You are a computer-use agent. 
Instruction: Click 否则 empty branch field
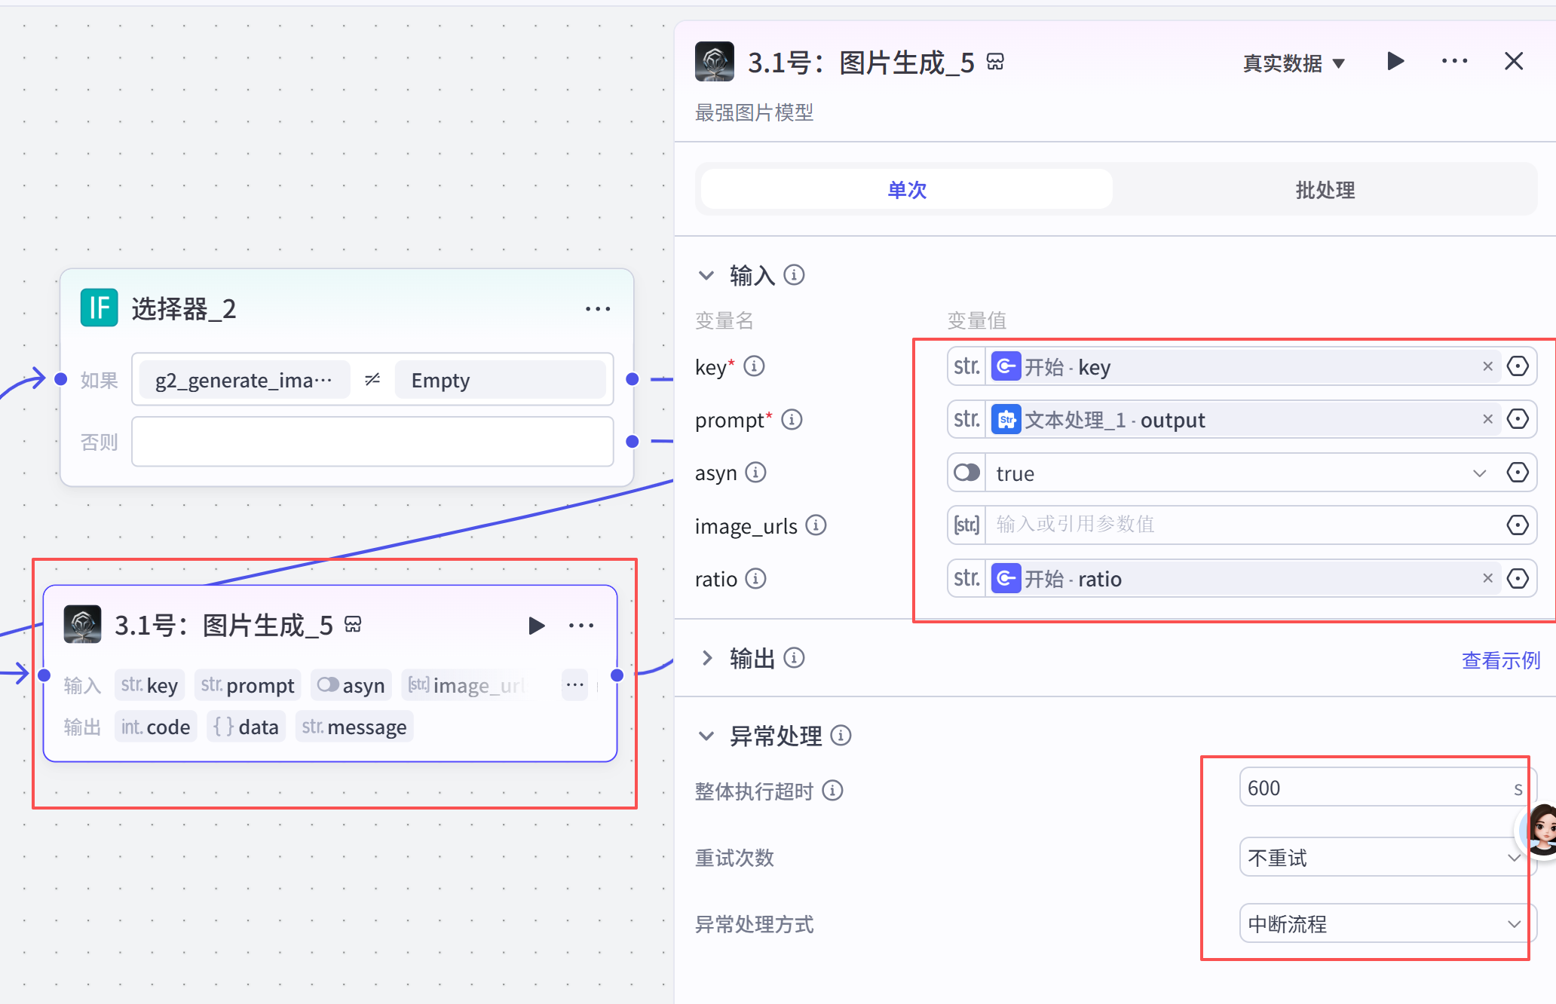pyautogui.click(x=372, y=442)
